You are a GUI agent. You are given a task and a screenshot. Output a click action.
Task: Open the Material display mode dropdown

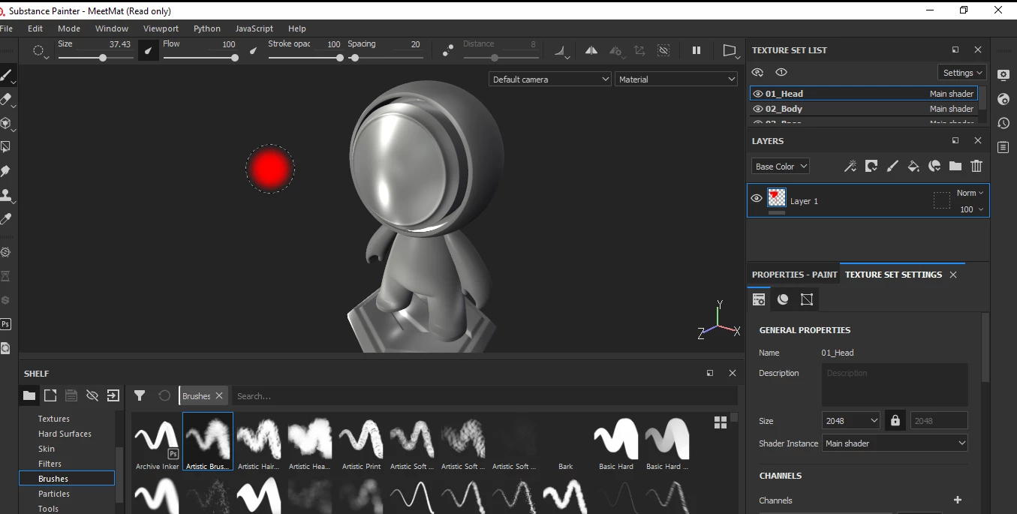[676, 79]
